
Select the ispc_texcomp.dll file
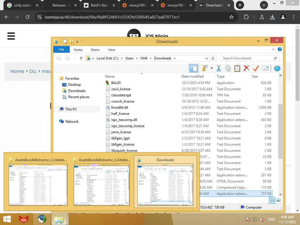pyautogui.click(x=124, y=120)
